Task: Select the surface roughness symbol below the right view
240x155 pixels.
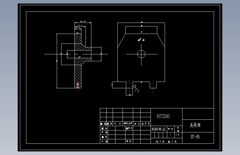Action: [135, 89]
